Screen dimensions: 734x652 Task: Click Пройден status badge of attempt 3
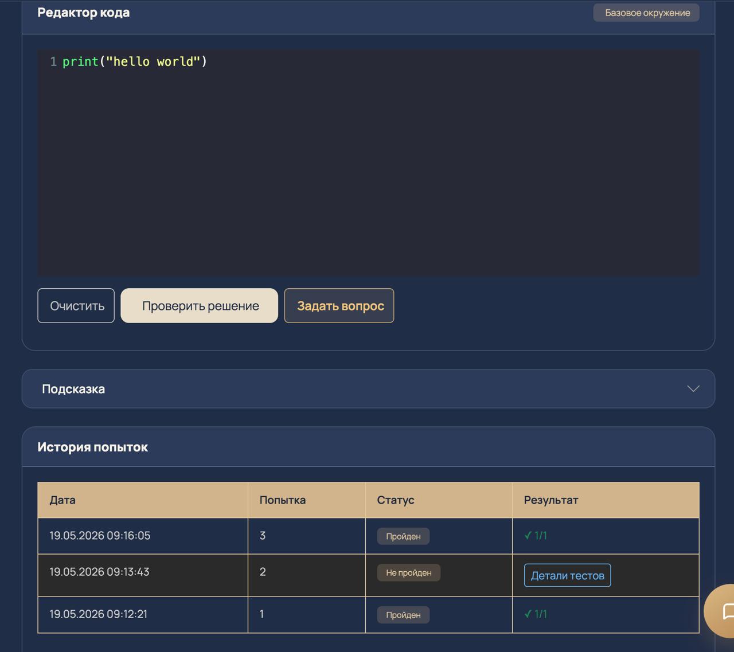coord(403,536)
